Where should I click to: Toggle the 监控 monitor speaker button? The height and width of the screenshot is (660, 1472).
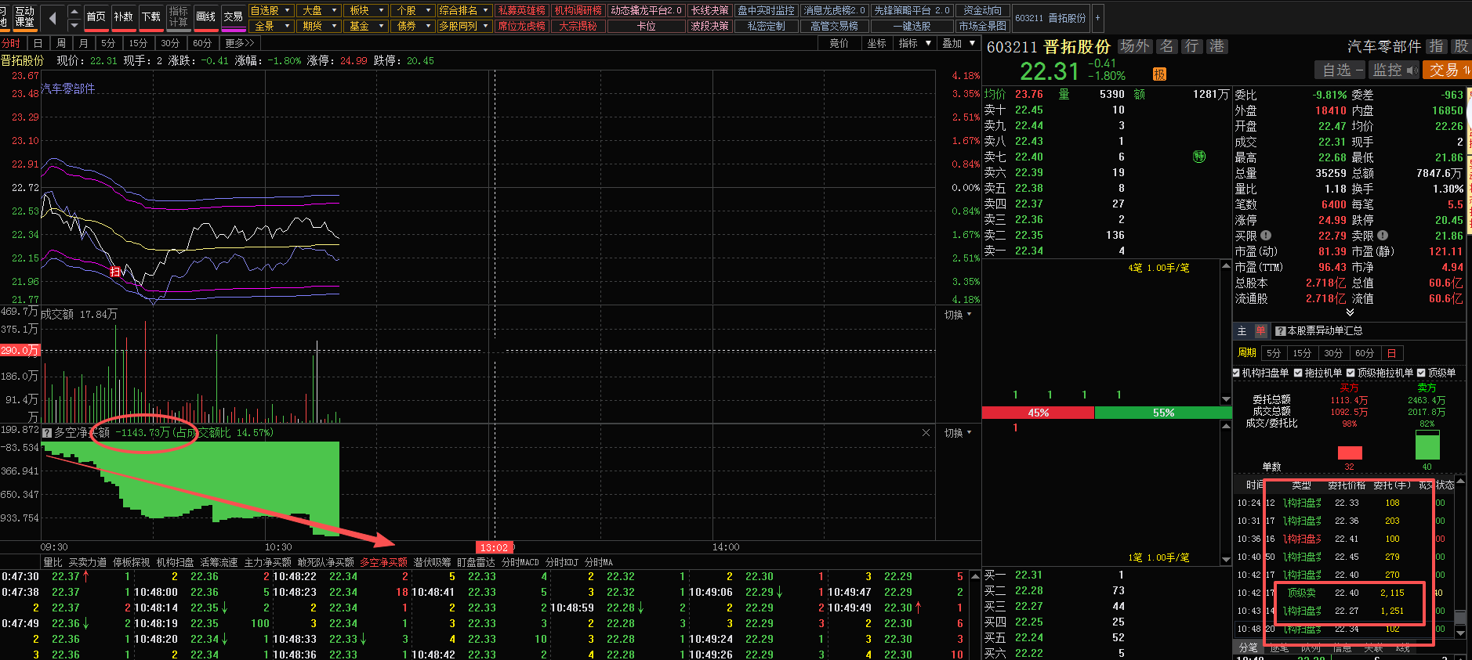pos(1394,70)
